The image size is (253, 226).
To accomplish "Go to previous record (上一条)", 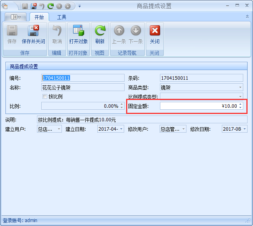I will (x=119, y=35).
